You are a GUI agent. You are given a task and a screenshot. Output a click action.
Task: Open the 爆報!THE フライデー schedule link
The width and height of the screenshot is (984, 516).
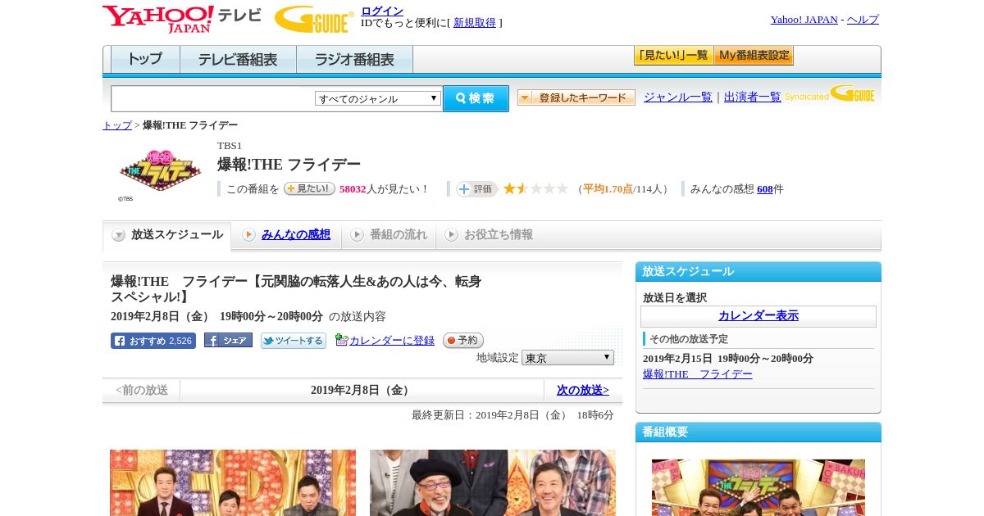pos(698,374)
